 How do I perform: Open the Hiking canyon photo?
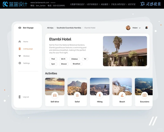tap(100, 86)
